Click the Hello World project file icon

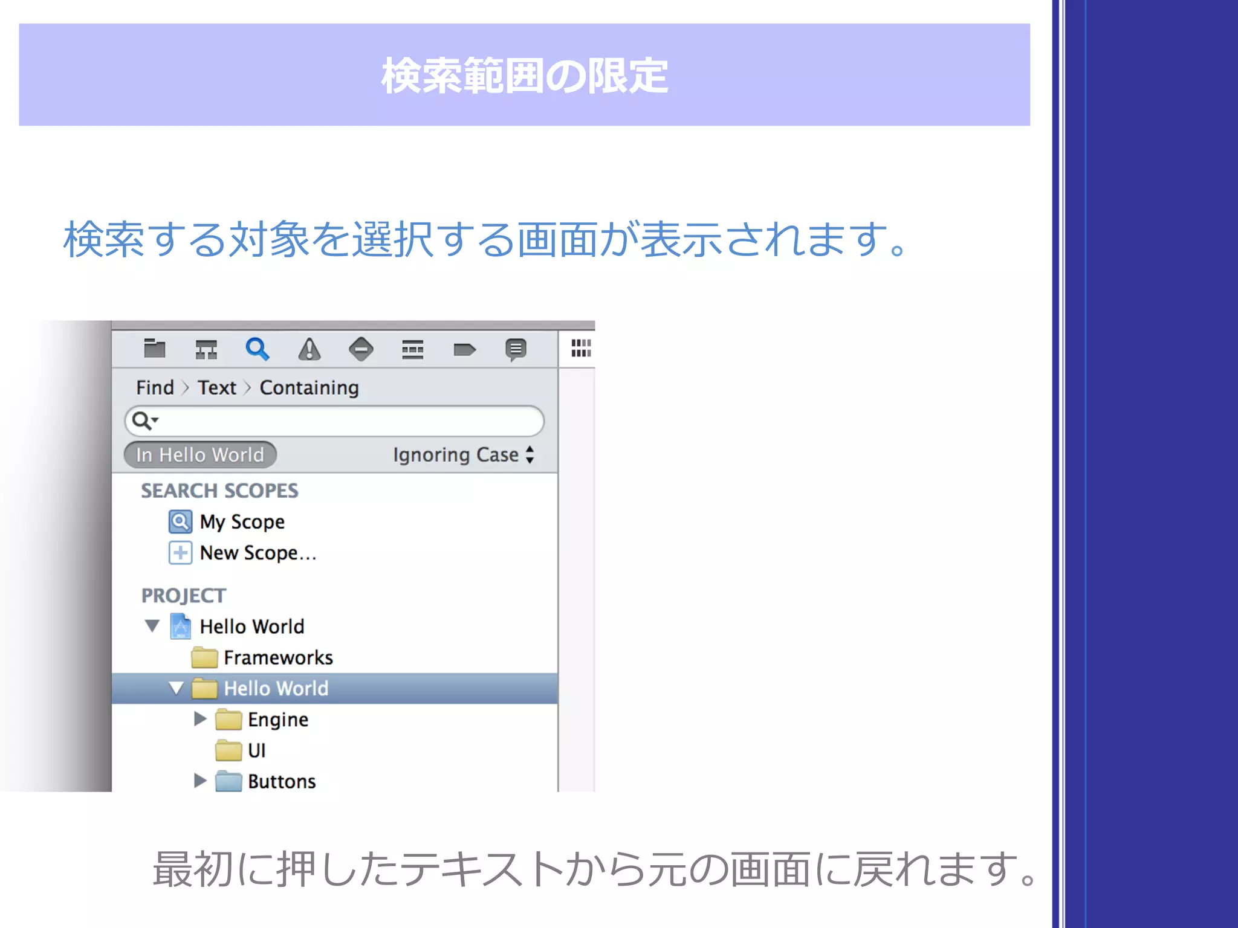[x=181, y=627]
